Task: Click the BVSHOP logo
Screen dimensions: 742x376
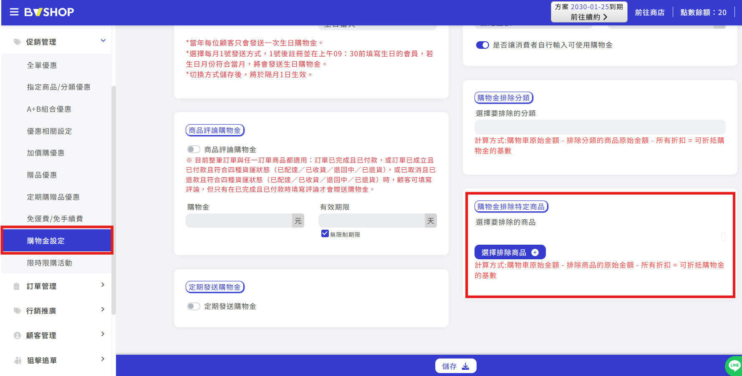Action: (x=49, y=12)
